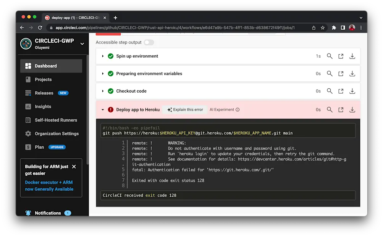The image size is (383, 237).
Task: Open the CIRCLECI-GWP organization switcher
Action: point(82,44)
